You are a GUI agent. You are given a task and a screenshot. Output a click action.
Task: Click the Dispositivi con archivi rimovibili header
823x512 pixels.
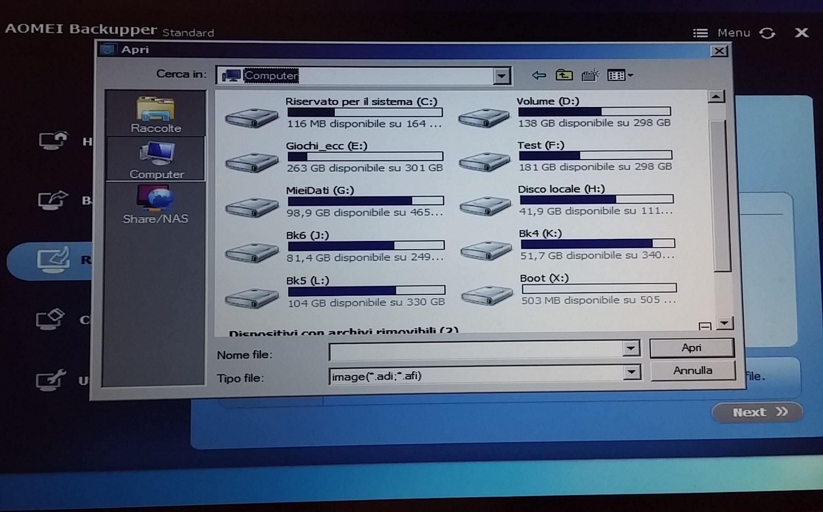point(343,332)
